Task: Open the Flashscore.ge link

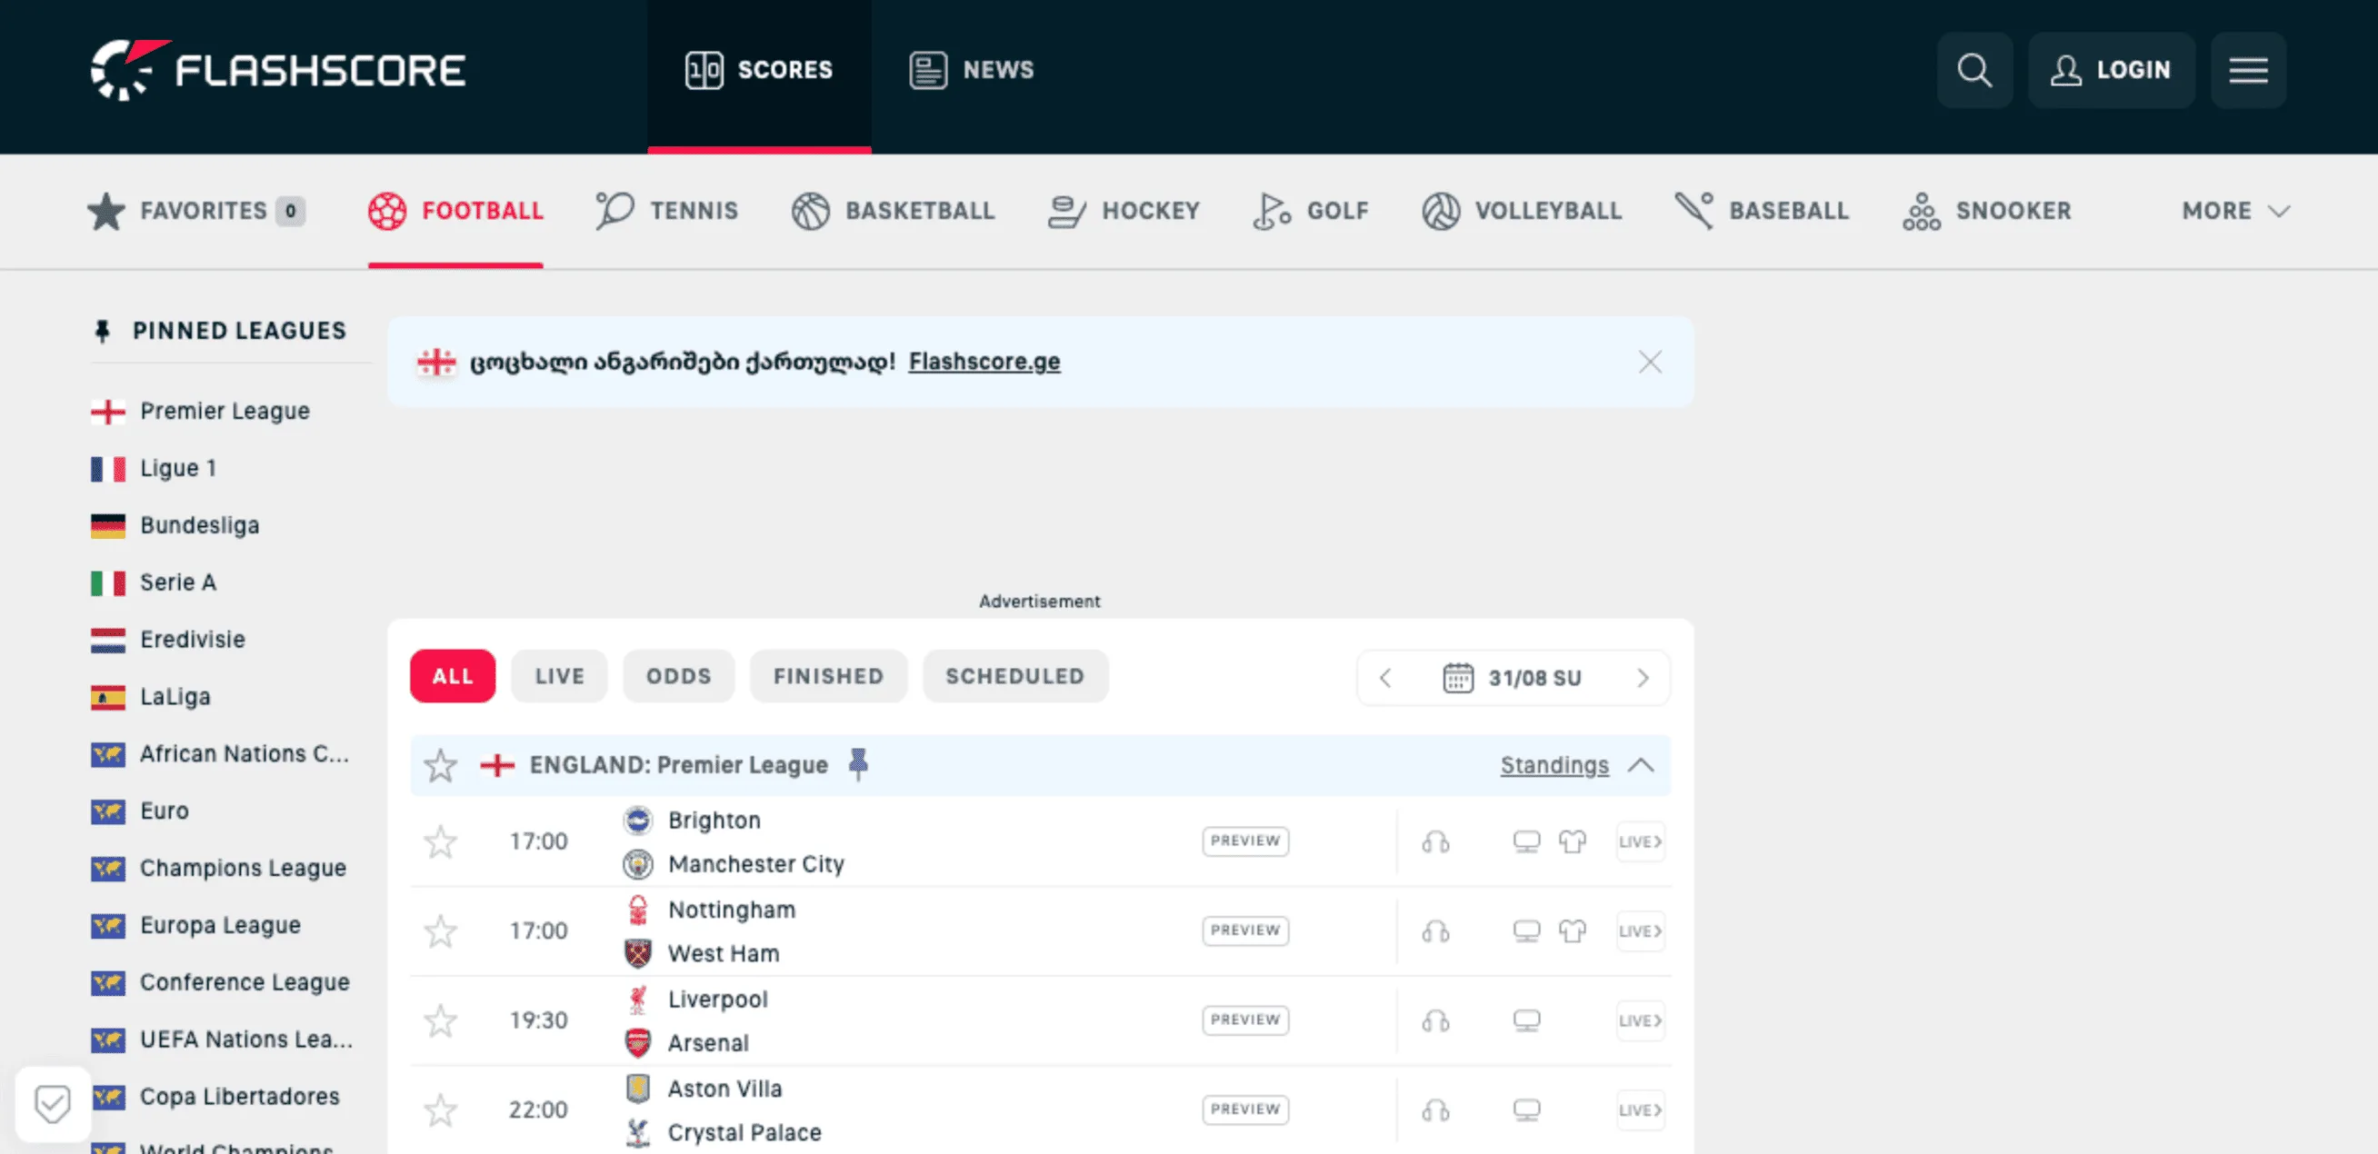Action: pos(984,362)
